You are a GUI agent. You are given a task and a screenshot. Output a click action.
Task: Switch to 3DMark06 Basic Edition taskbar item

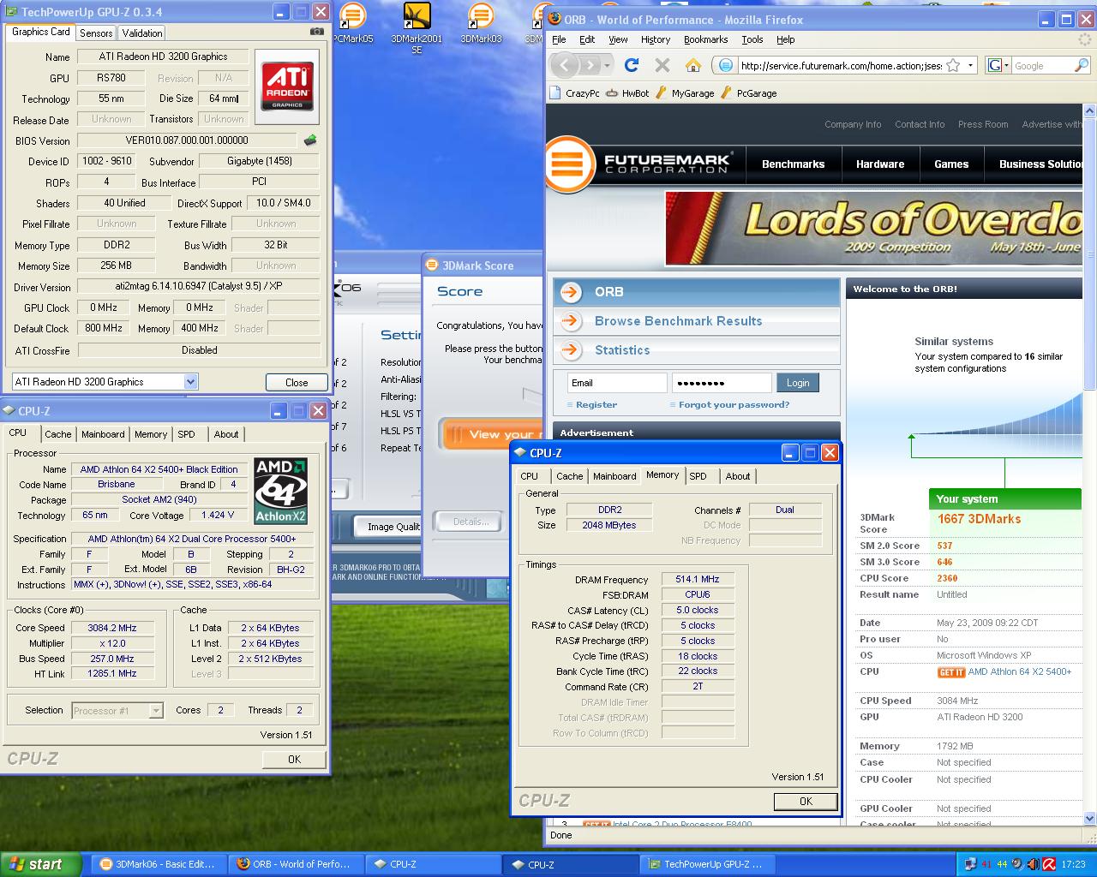click(x=158, y=864)
